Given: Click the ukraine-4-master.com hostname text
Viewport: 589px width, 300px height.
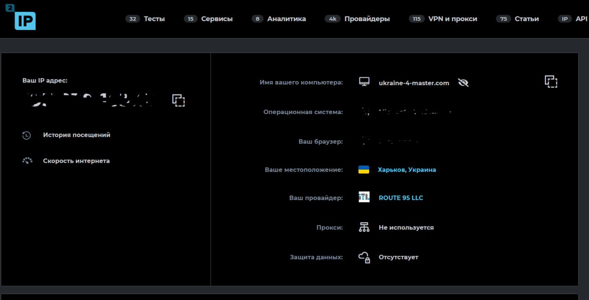Looking at the screenshot, I should pyautogui.click(x=414, y=83).
